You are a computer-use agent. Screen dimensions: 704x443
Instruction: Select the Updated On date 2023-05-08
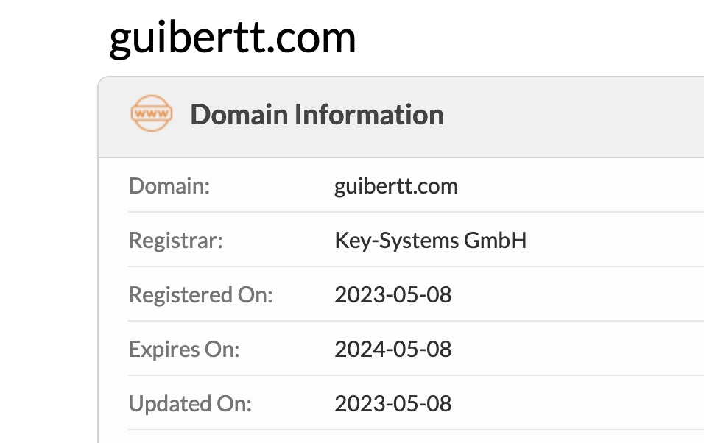(x=393, y=403)
